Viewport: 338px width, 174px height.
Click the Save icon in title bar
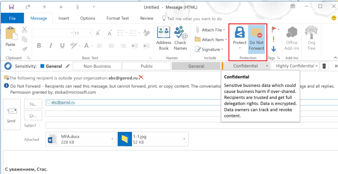(12, 7)
